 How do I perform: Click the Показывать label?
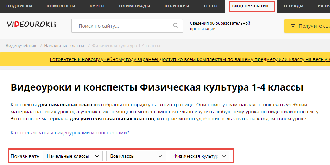coord(25,156)
